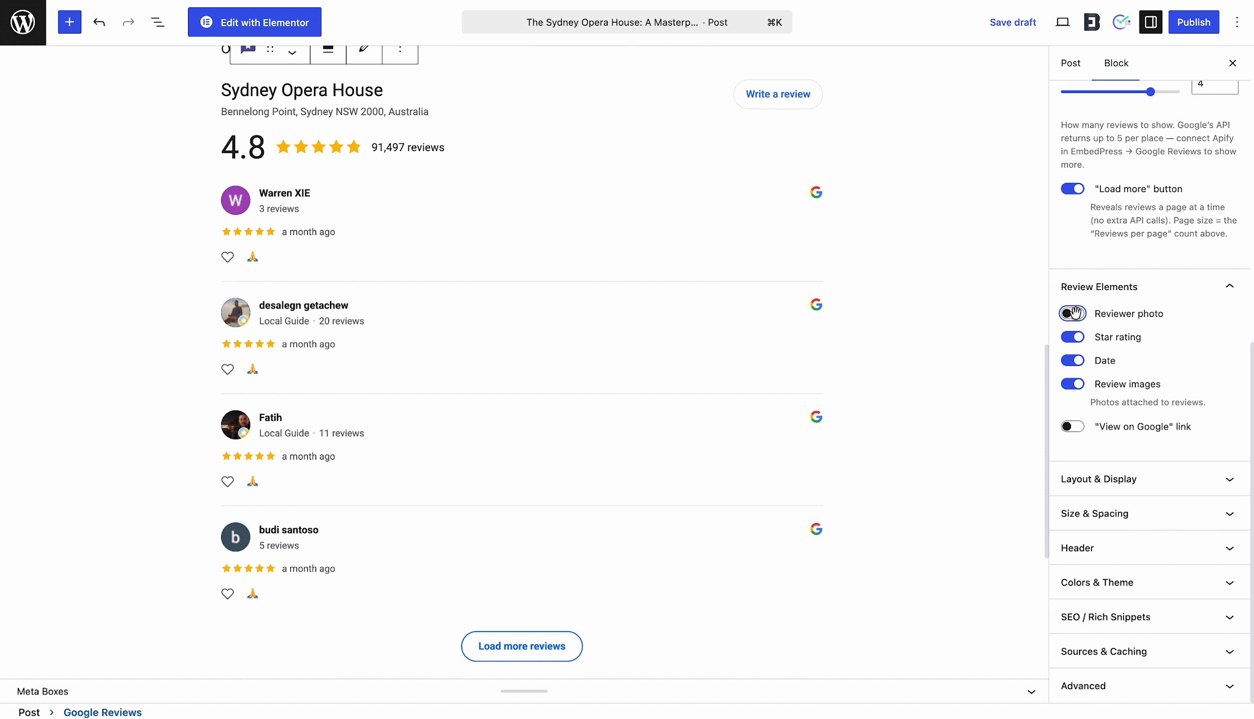Expand Colors & Theme panel

[x=1149, y=583]
